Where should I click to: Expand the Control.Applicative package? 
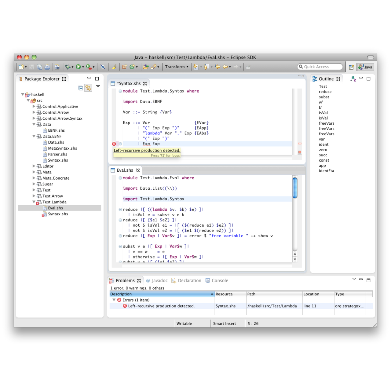tap(34, 107)
